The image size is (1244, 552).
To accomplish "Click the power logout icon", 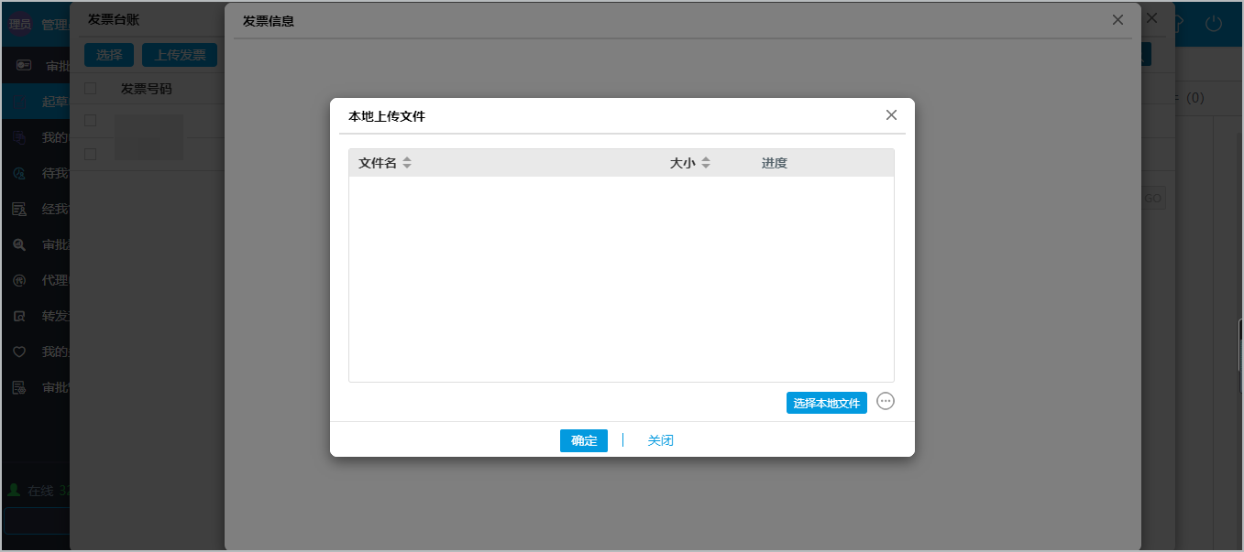I will (1214, 24).
